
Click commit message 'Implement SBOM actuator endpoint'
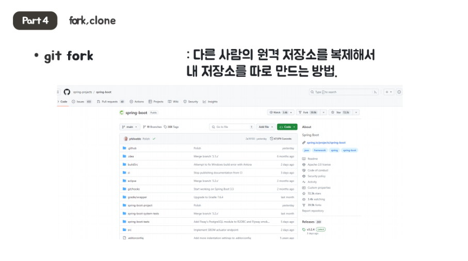point(216,230)
